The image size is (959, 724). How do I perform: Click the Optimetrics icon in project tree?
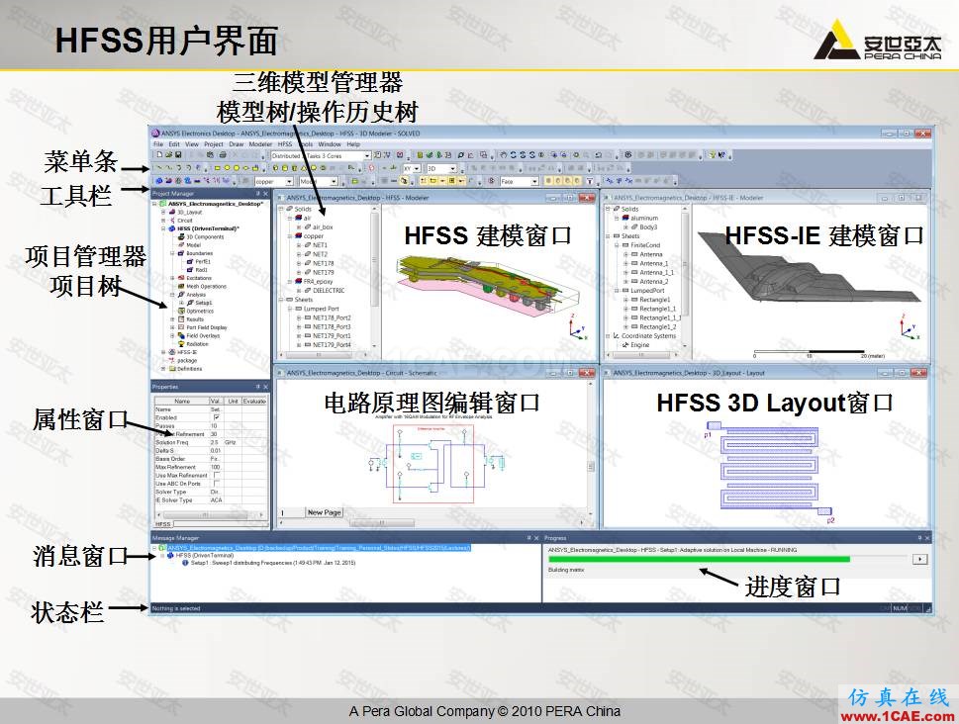181,311
